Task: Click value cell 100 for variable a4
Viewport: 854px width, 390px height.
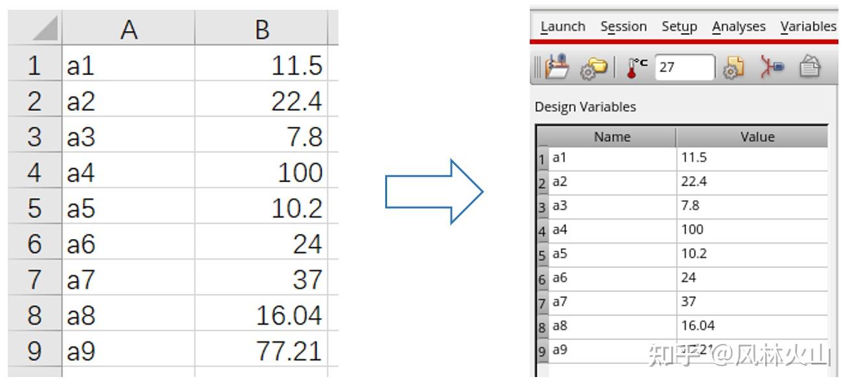Action: (x=752, y=229)
